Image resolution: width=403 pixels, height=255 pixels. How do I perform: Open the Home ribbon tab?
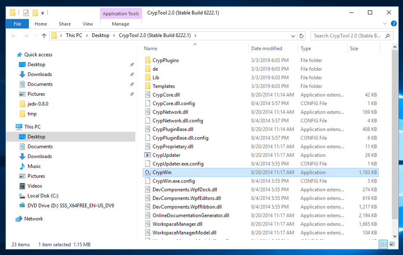click(41, 24)
